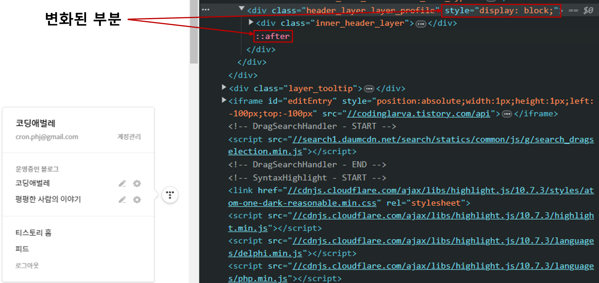The image size is (599, 283).
Task: Open php.min.js script src link
Action: [411, 272]
